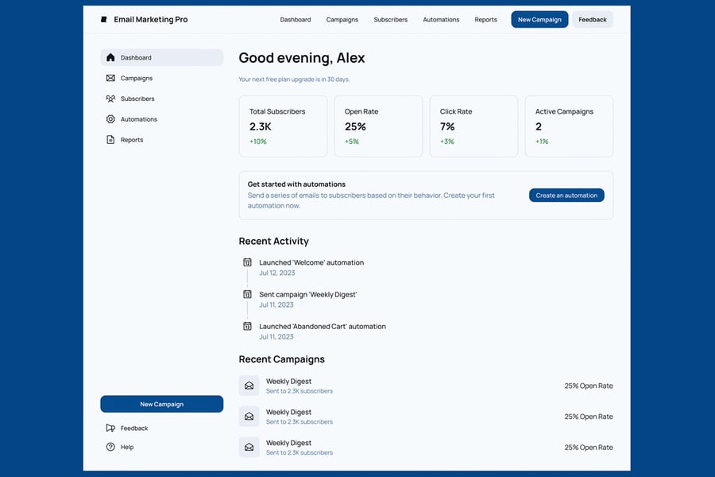
Task: Go to Subscribers in top navigation
Action: tap(390, 20)
